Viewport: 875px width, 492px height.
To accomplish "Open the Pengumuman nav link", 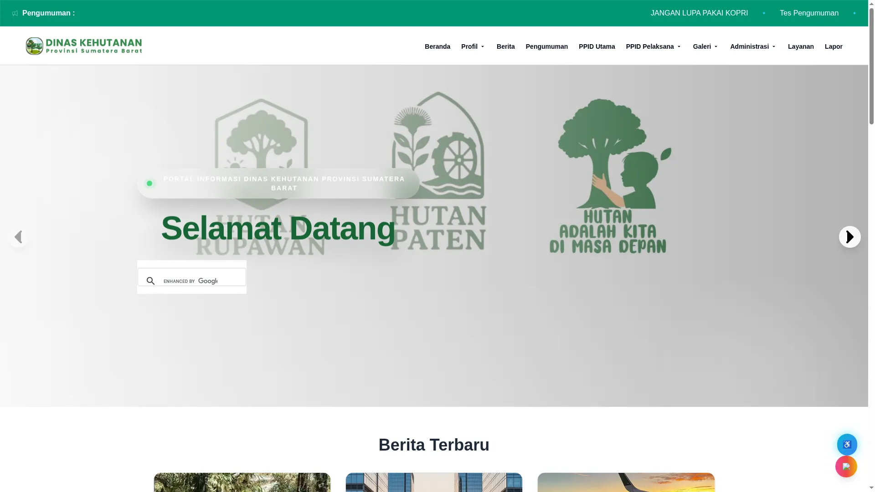I will click(x=546, y=46).
